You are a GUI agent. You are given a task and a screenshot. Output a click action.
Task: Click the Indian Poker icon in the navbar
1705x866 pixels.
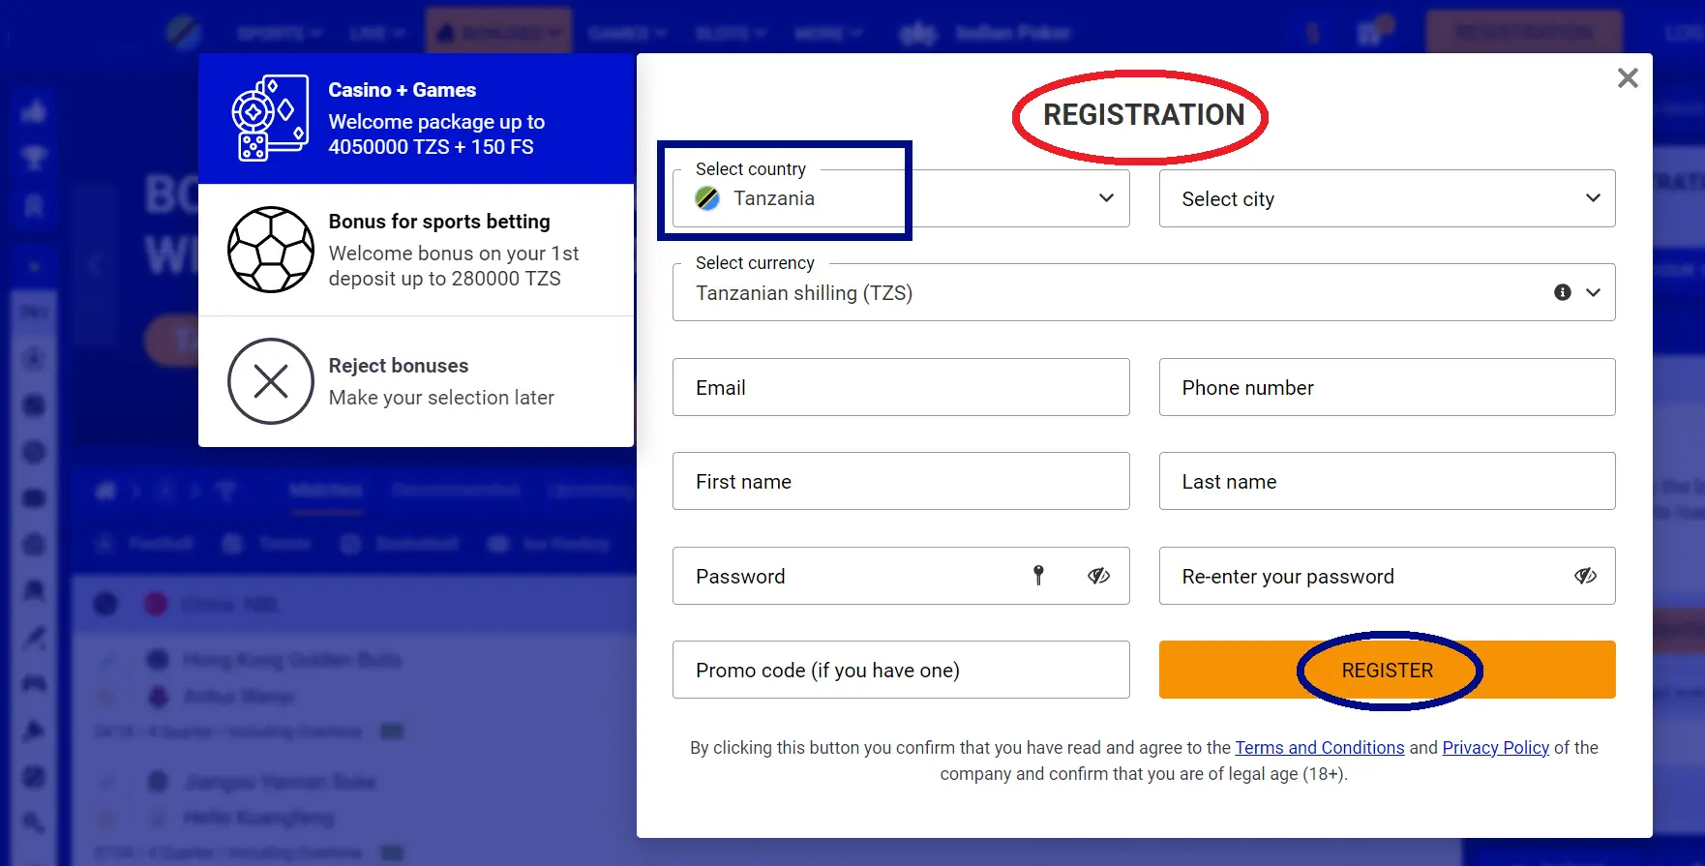(x=918, y=33)
